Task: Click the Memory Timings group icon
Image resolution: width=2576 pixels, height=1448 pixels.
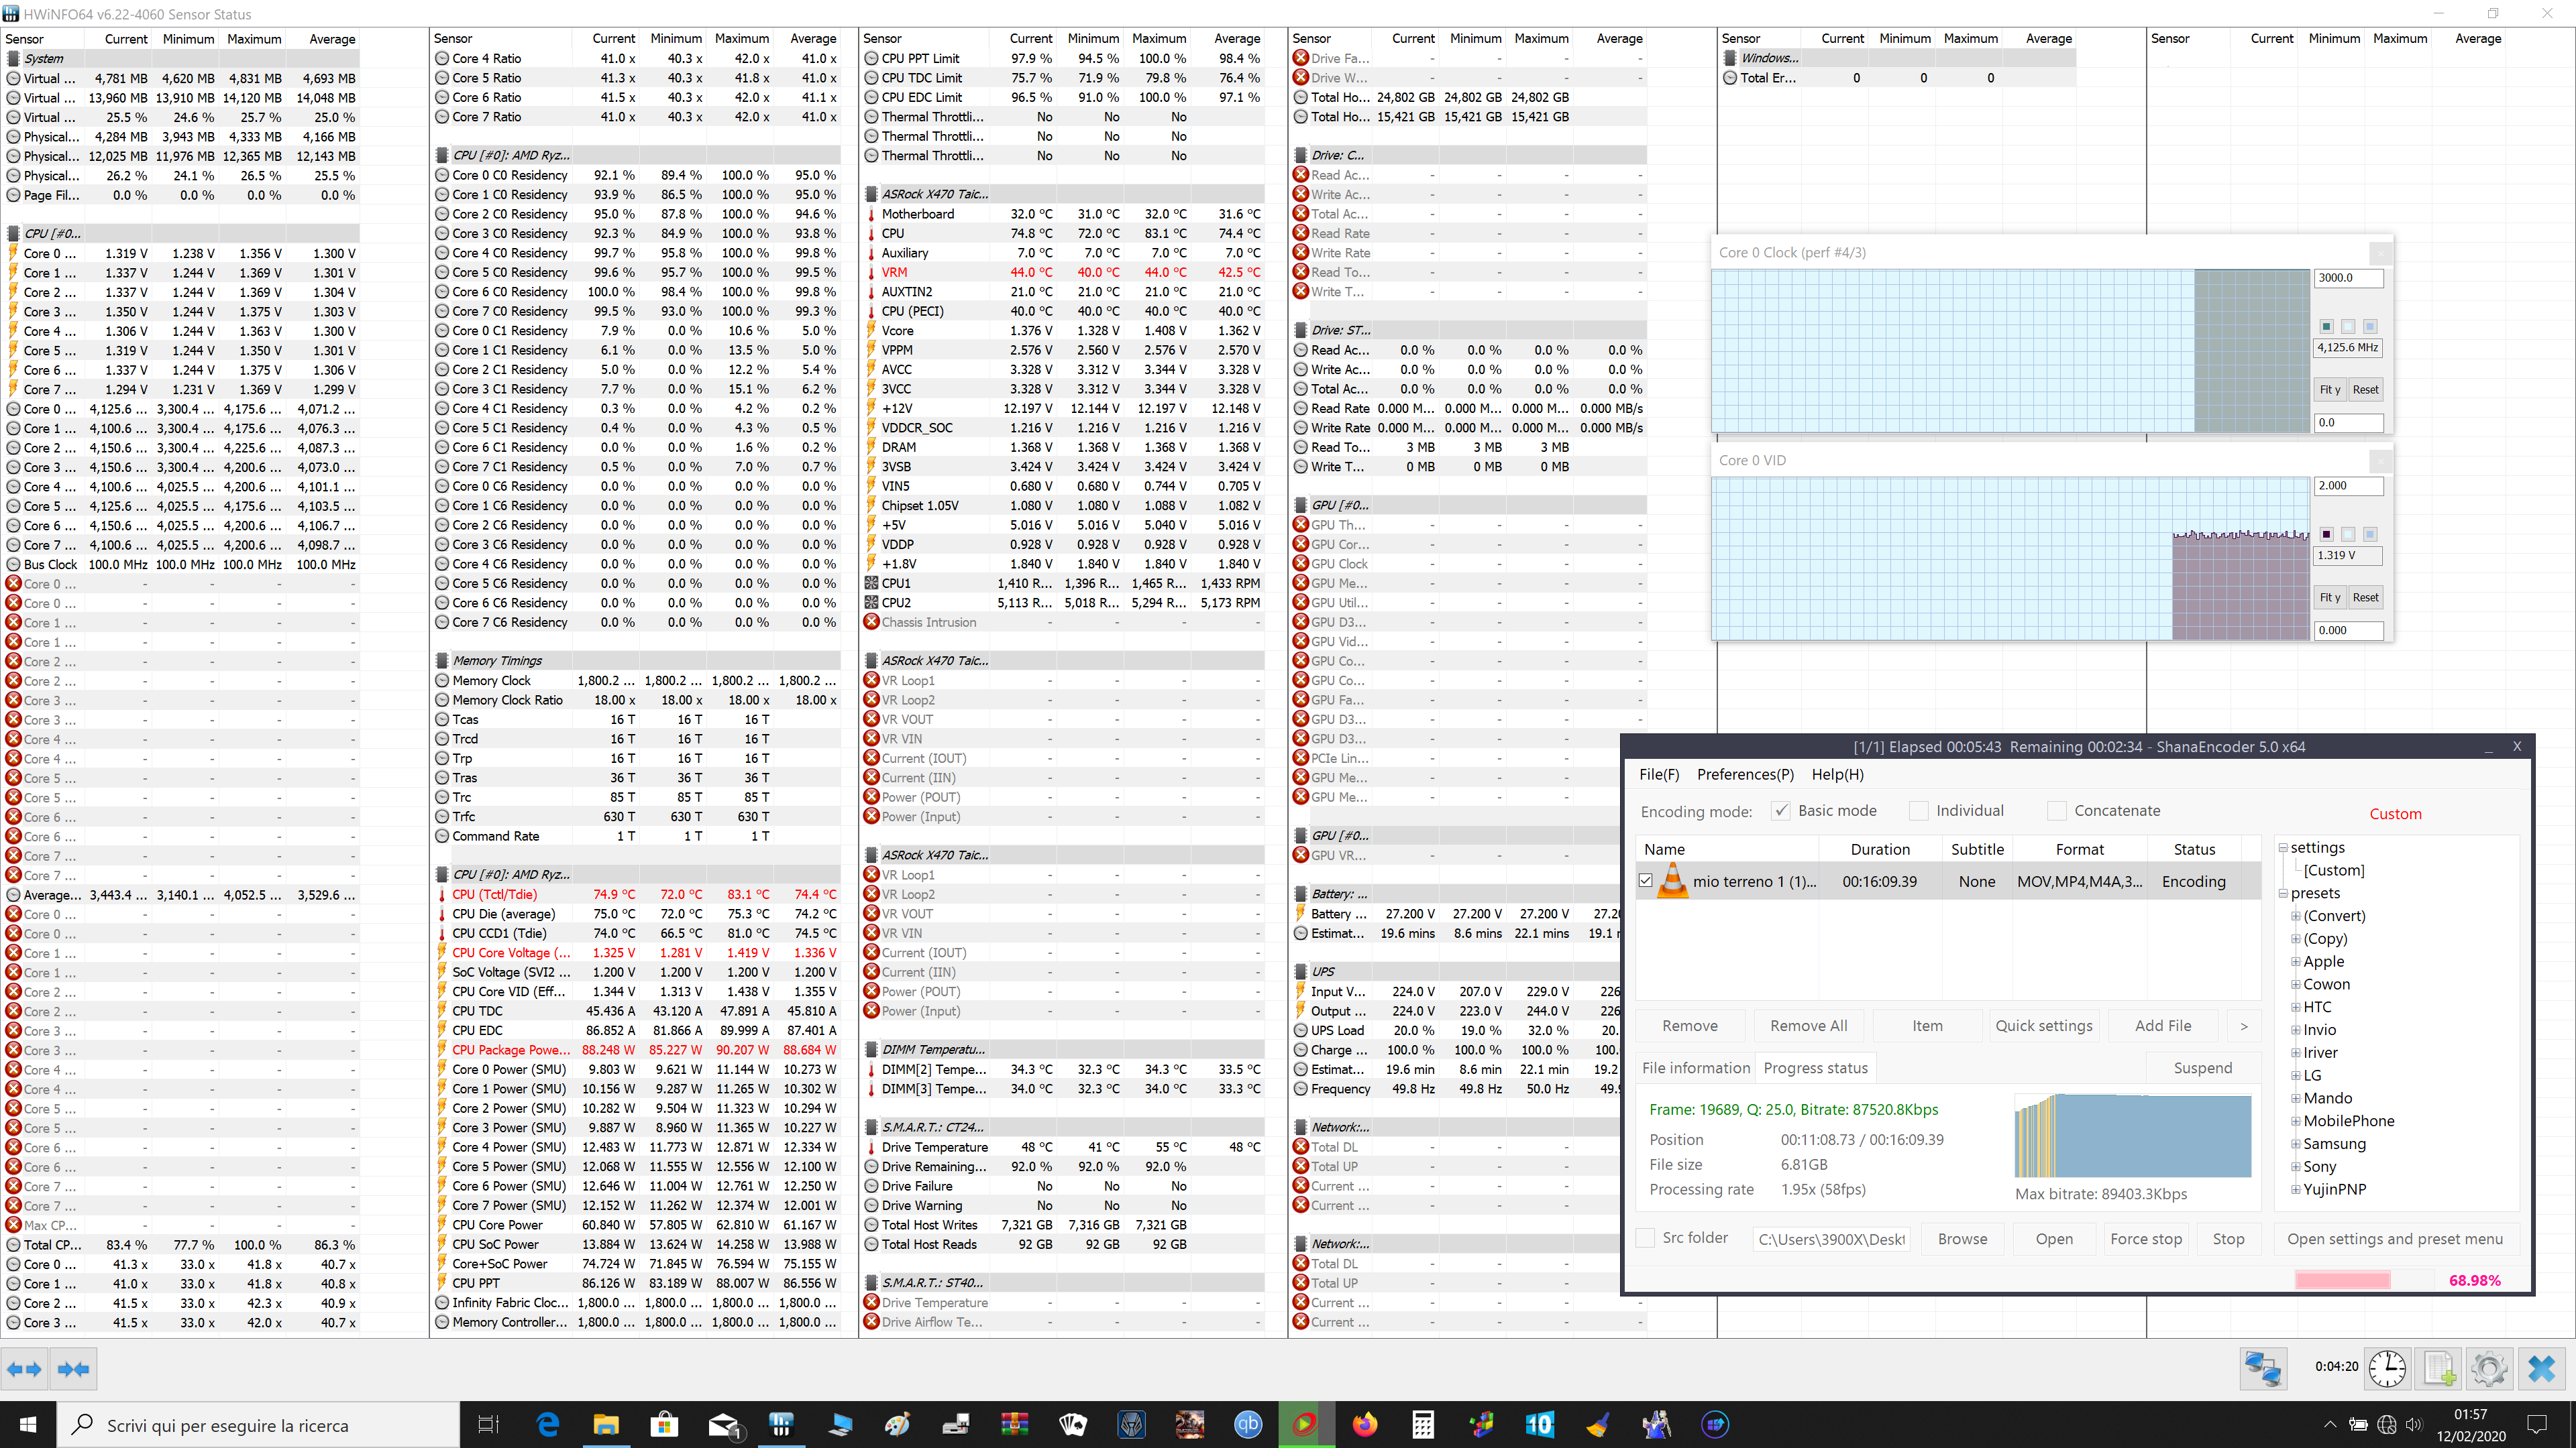Action: pos(442,660)
